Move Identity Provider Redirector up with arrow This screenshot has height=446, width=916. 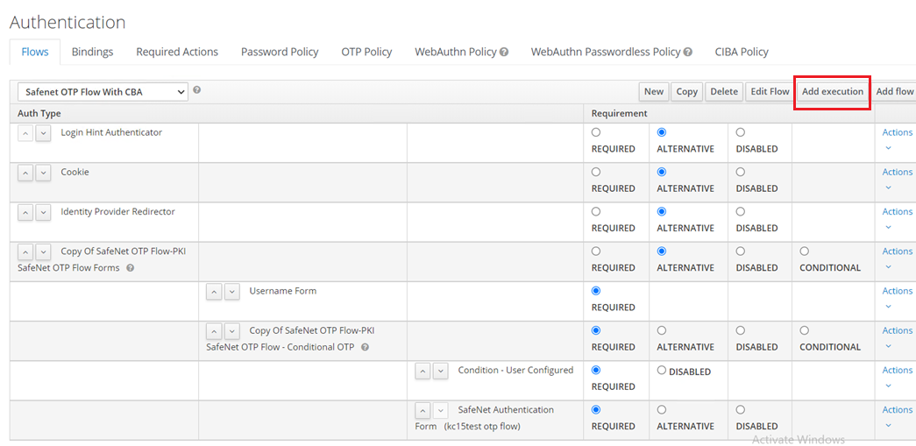tap(25, 212)
